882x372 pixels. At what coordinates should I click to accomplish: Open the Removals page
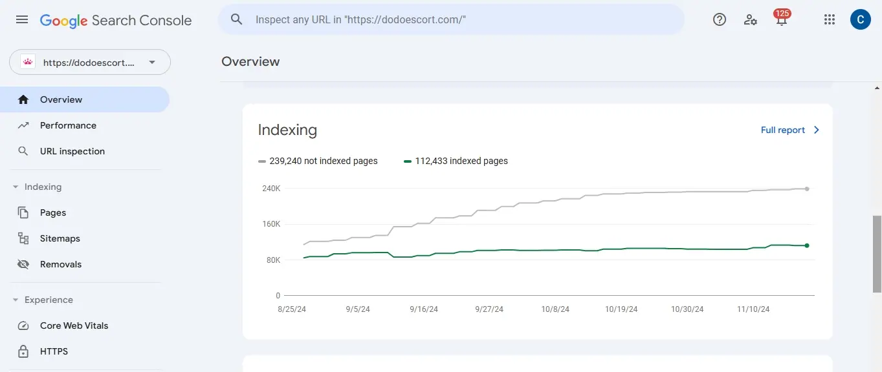tap(60, 264)
